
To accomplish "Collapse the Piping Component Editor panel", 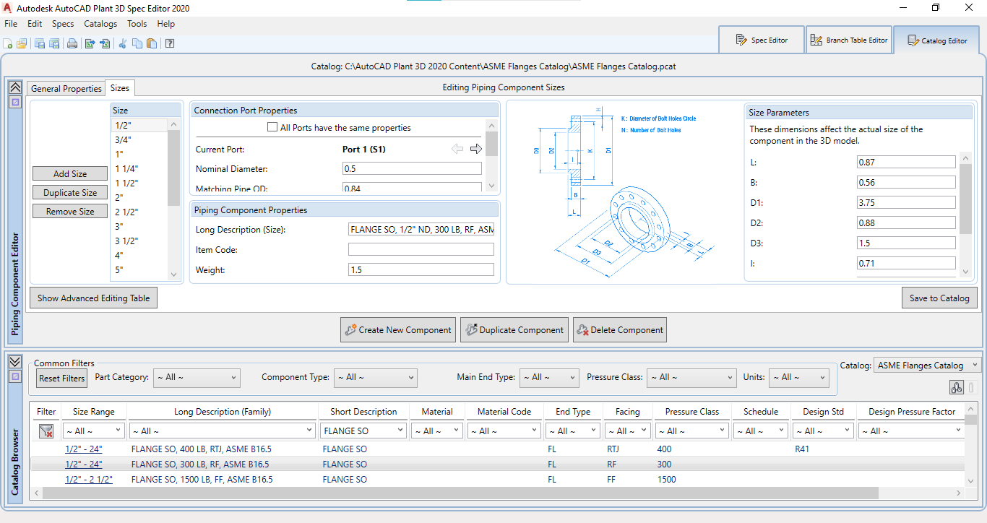I will (x=14, y=87).
